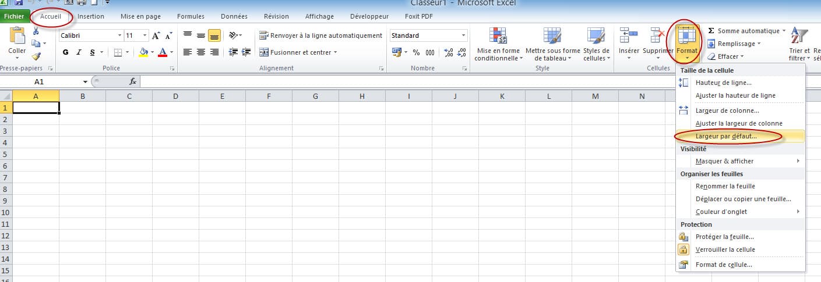Open Masquer & afficher submenu
Screen dimensions: 821x282
tap(741, 161)
